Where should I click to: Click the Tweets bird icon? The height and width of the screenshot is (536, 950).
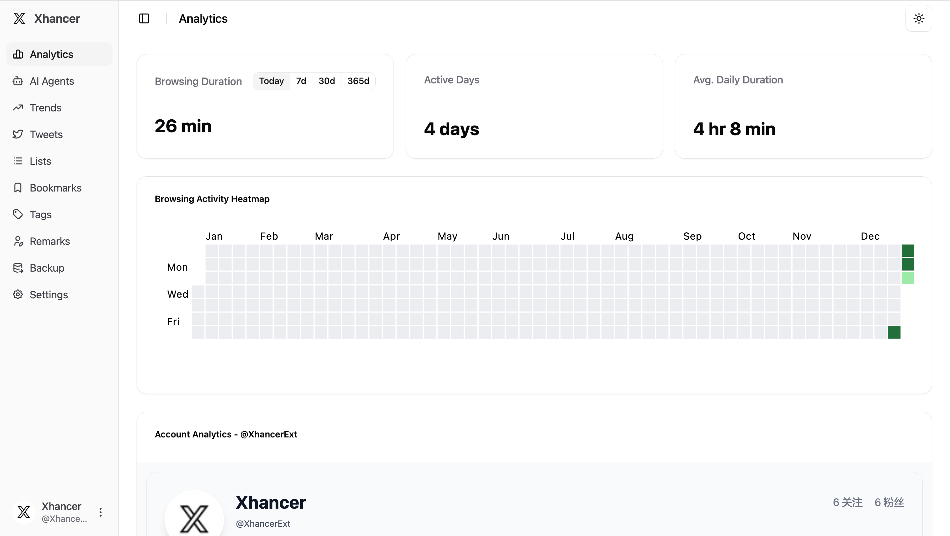pos(18,134)
